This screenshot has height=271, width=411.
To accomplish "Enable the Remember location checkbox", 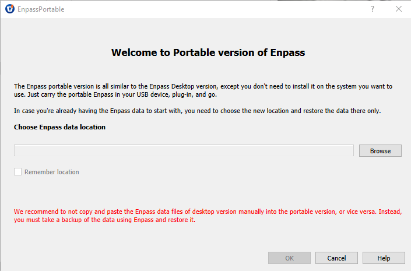I will pos(18,172).
